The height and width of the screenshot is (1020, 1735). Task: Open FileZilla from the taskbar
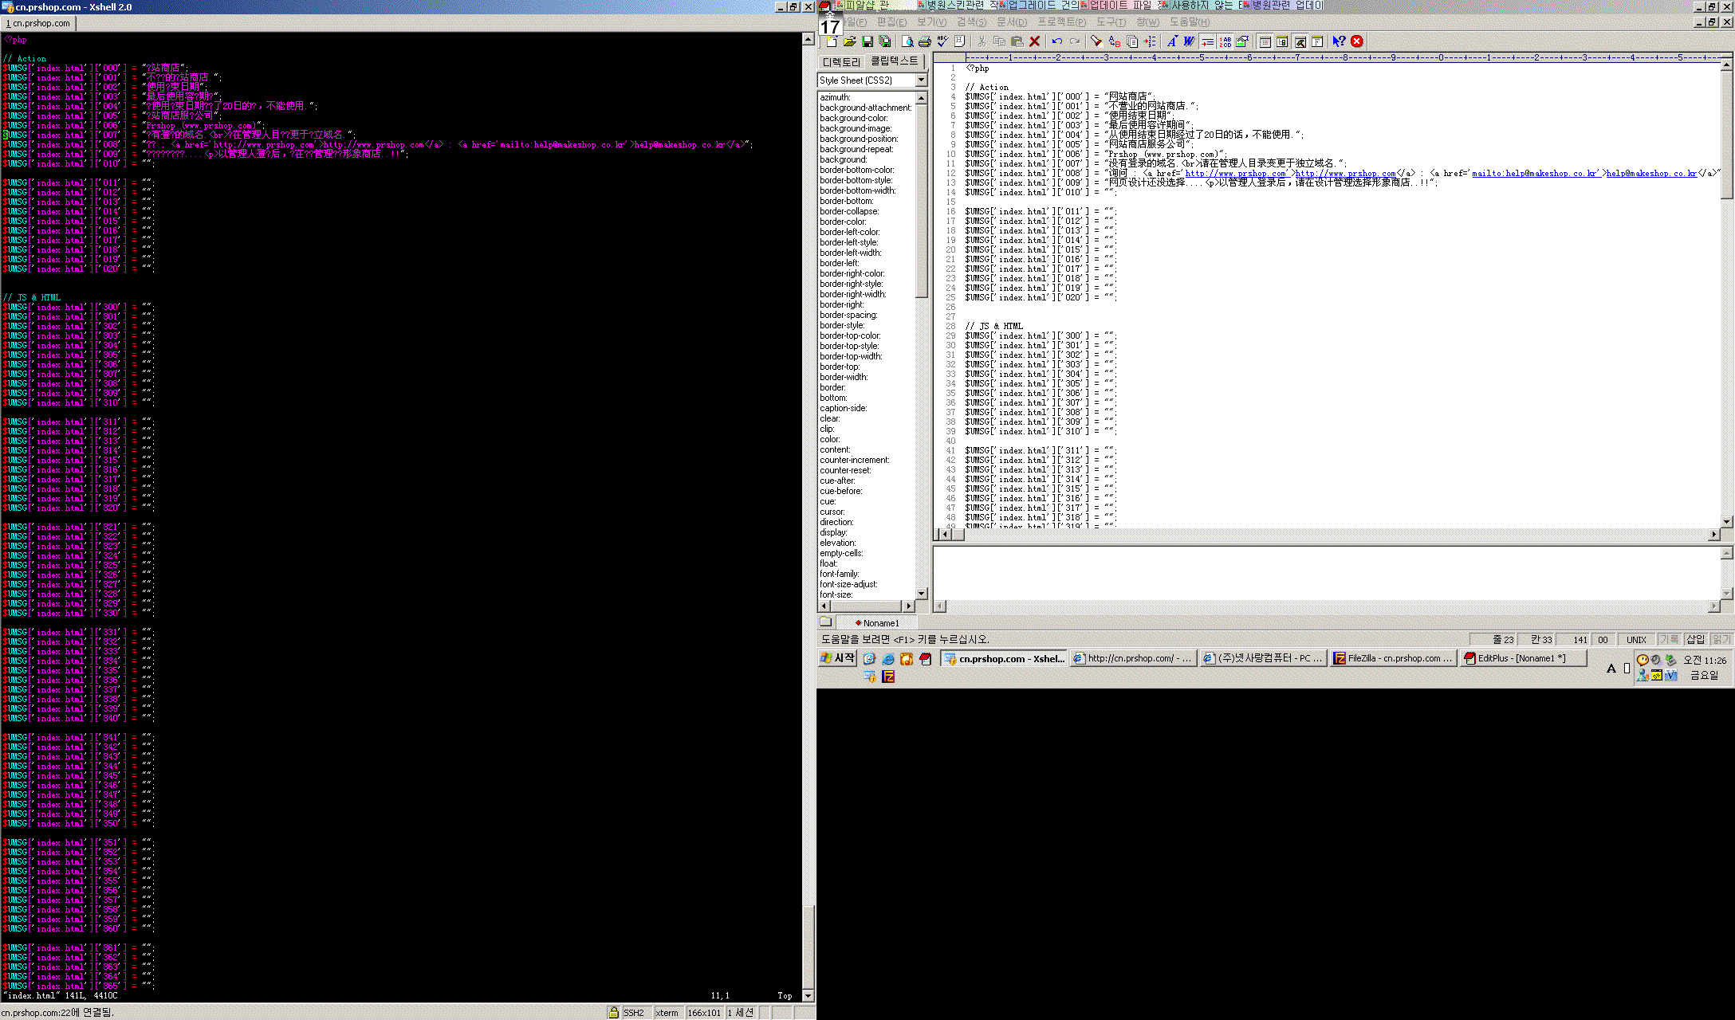(1394, 658)
